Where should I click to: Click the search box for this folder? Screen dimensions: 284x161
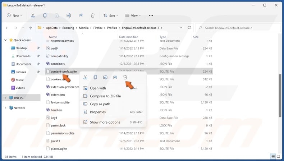click(x=237, y=28)
